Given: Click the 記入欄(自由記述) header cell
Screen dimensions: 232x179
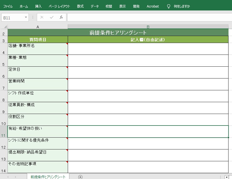Looking at the screenshot, I should tap(148, 40).
